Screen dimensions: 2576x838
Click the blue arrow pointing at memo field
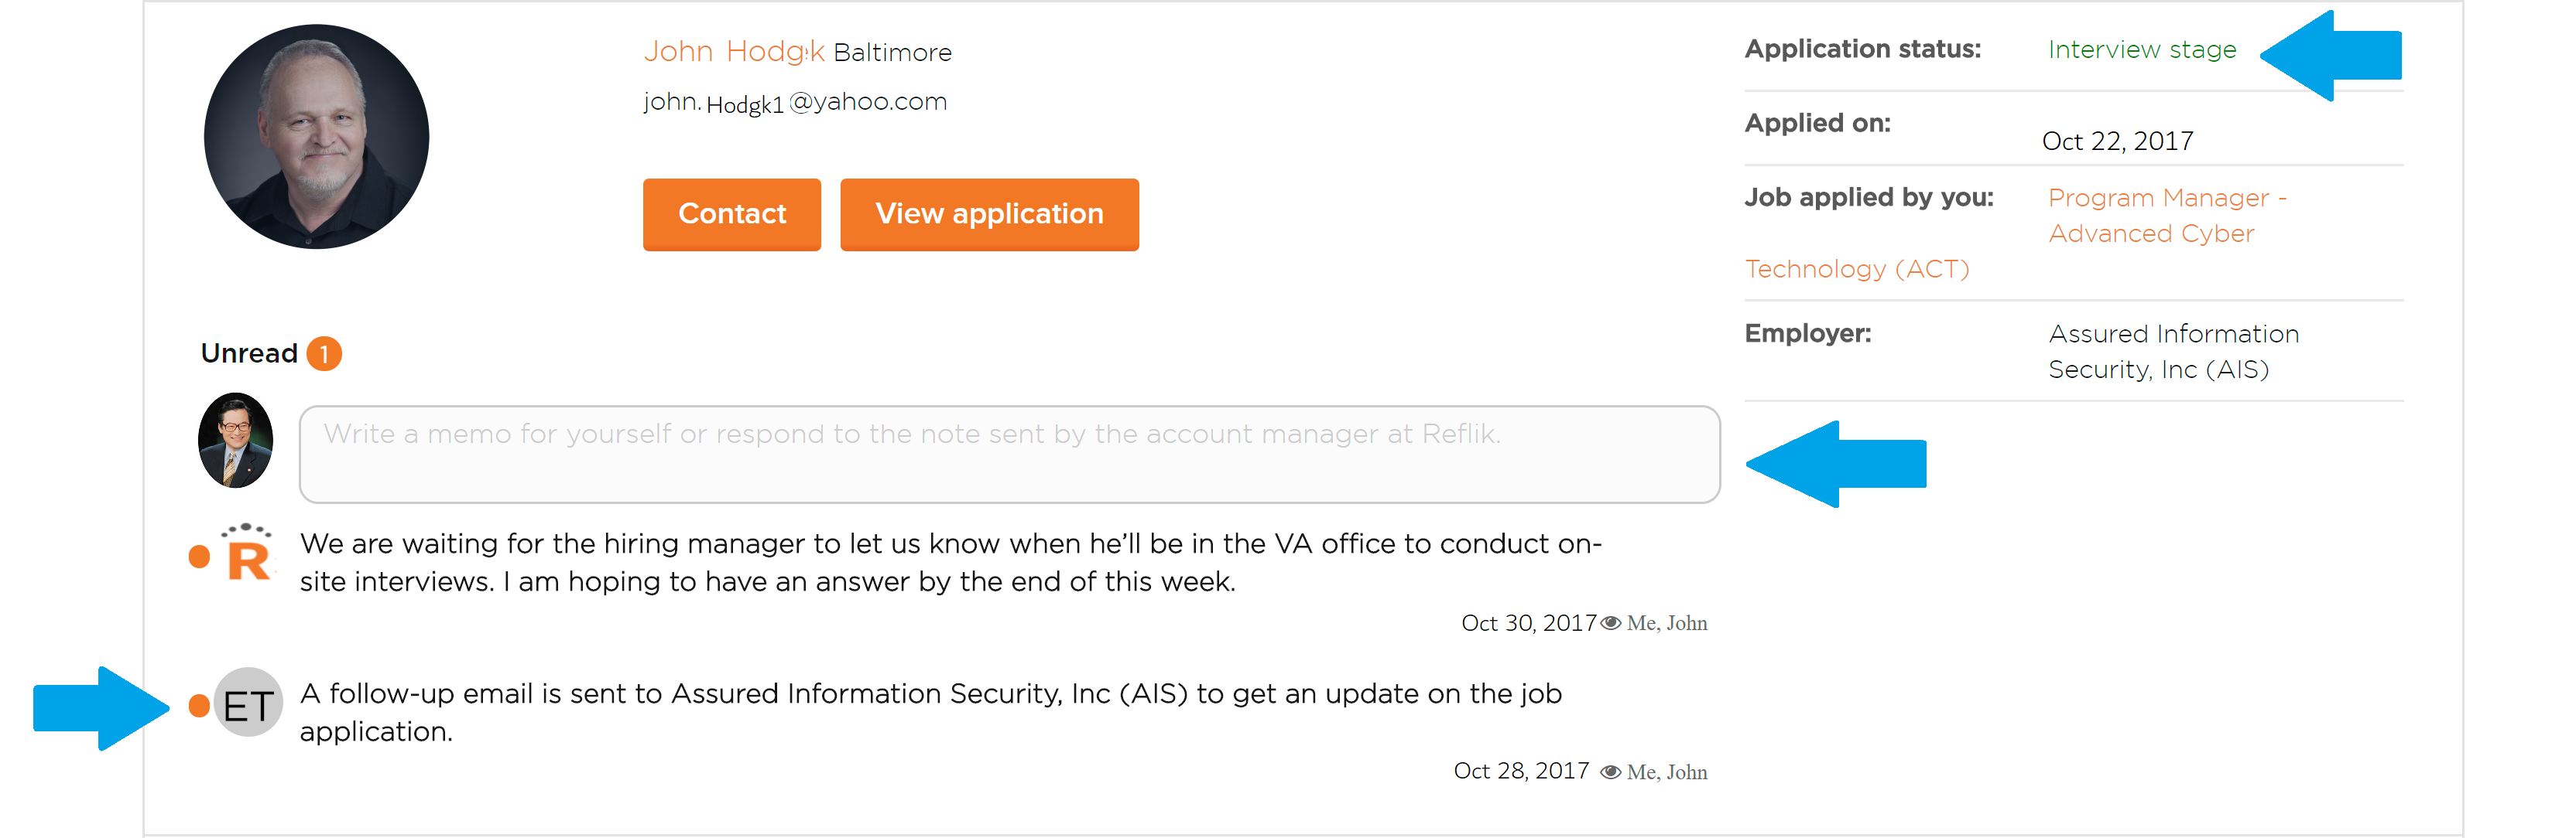click(1835, 463)
